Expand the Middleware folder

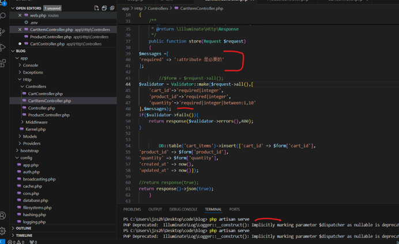point(22,122)
